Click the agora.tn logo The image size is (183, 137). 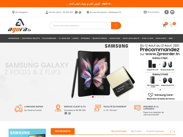point(19,26)
